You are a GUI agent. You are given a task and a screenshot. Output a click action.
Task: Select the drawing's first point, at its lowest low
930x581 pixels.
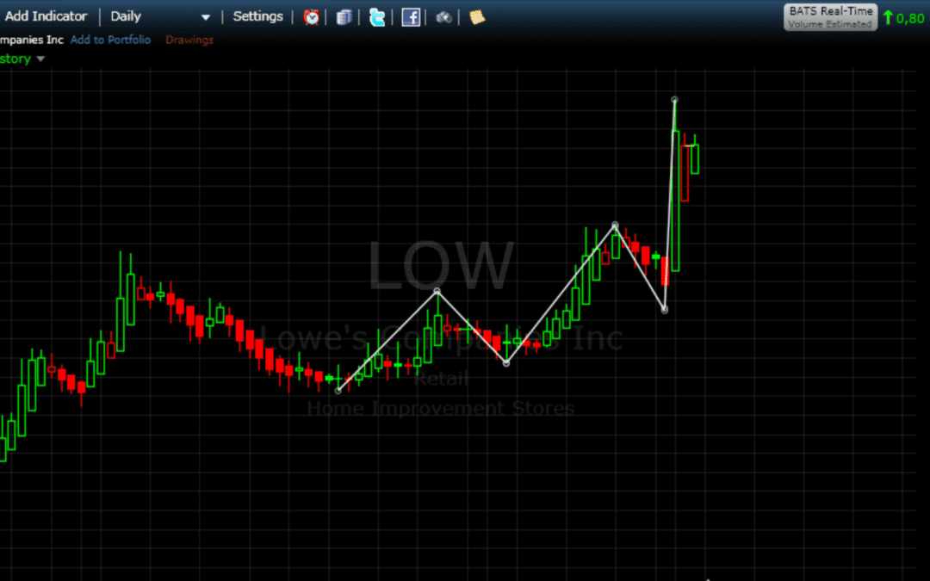click(x=338, y=391)
